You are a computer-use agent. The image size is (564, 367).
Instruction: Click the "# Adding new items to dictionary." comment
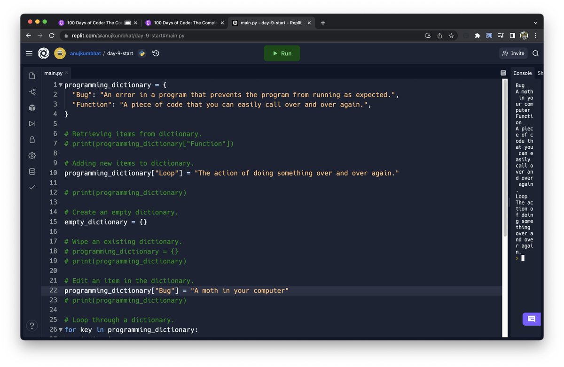click(x=129, y=163)
